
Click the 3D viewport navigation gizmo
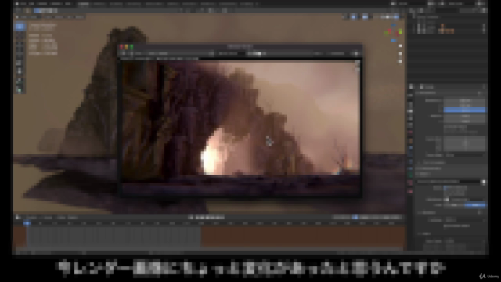(394, 32)
